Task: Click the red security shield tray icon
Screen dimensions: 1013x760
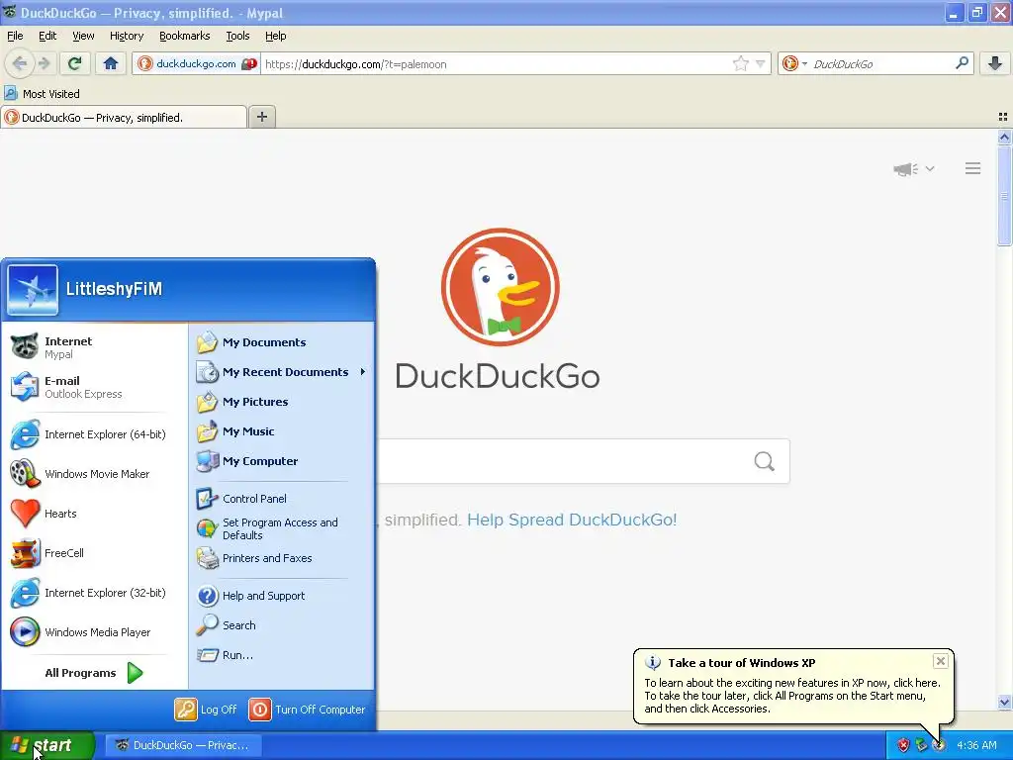Action: coord(903,745)
